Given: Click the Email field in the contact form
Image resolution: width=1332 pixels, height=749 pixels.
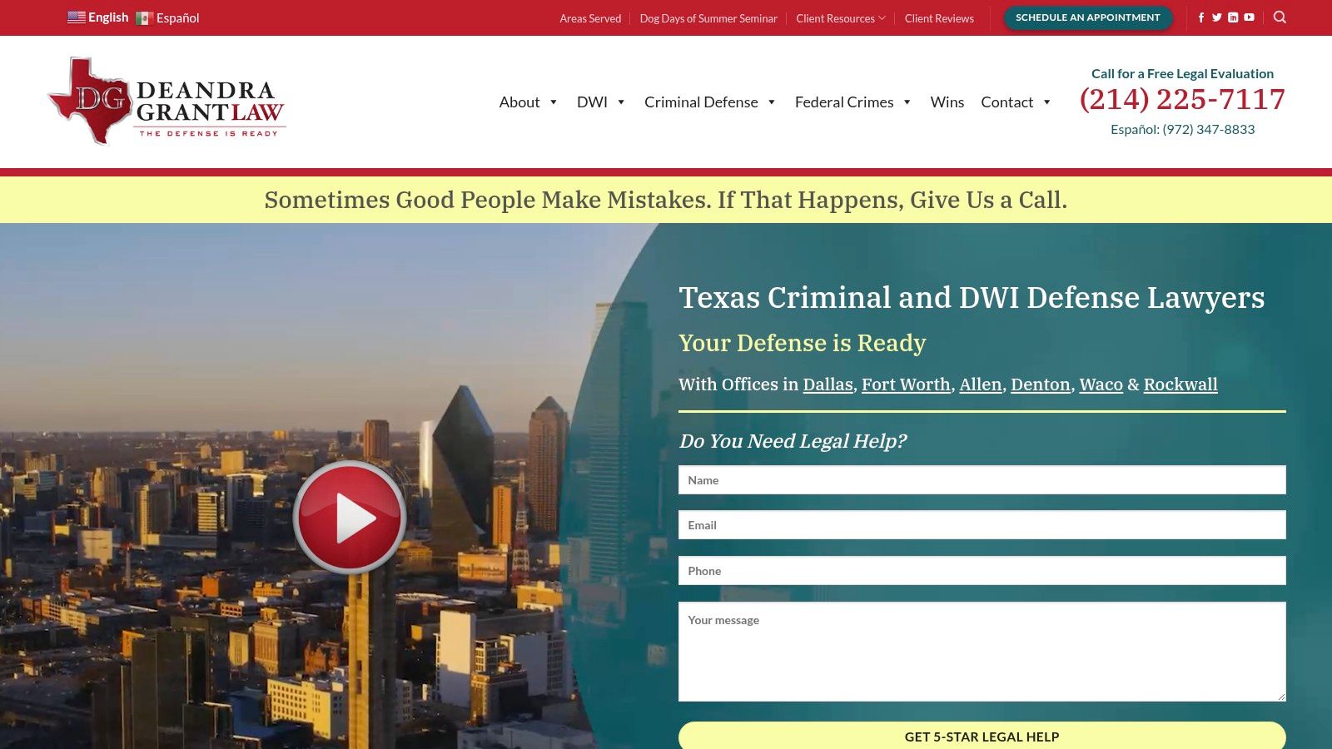Looking at the screenshot, I should [x=982, y=525].
